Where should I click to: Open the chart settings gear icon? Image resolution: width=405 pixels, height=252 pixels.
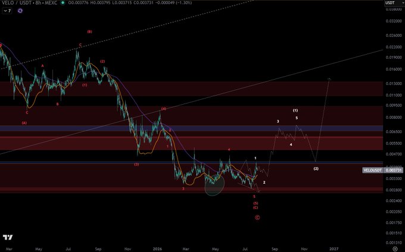point(395,248)
